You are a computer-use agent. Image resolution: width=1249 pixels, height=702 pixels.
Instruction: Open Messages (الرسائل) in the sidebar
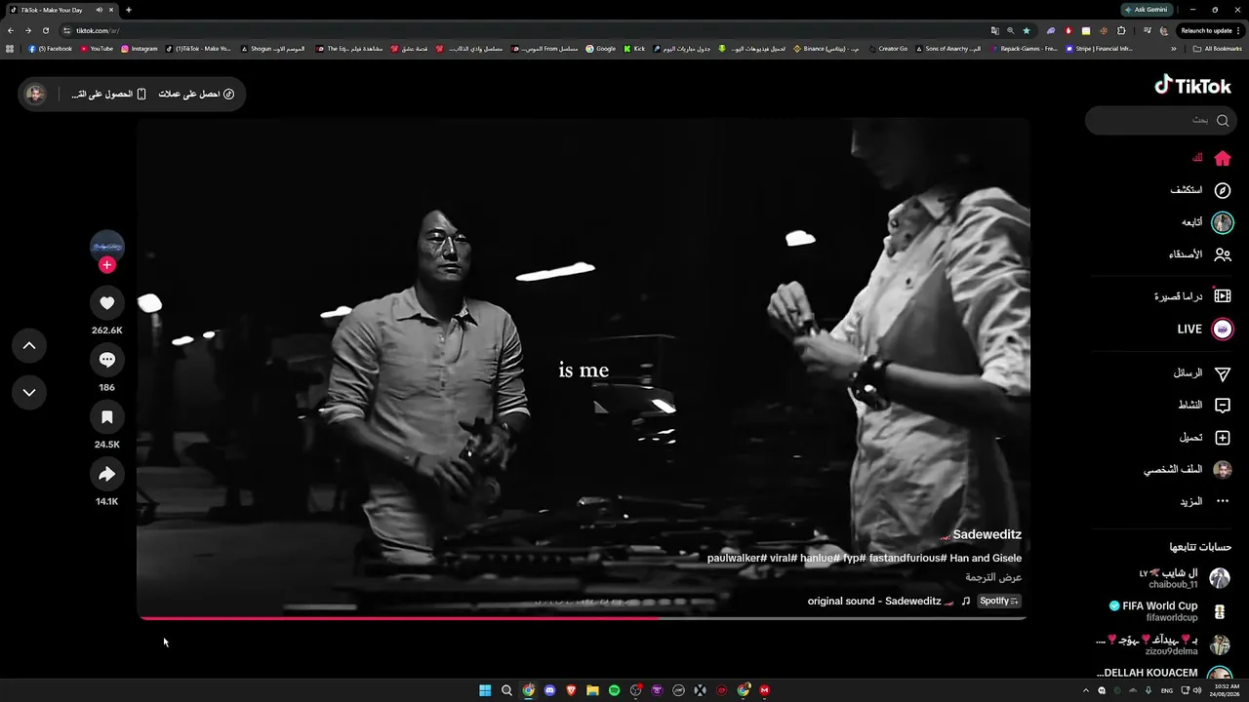[x=1202, y=373]
